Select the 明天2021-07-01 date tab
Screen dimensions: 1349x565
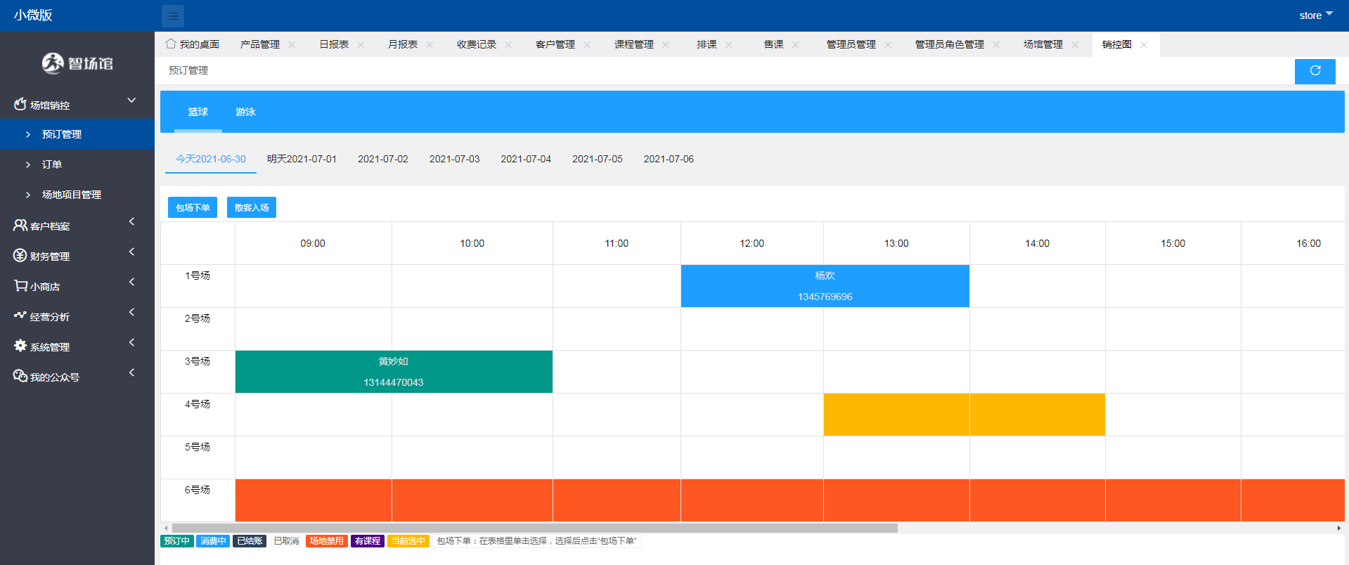pyautogui.click(x=302, y=160)
